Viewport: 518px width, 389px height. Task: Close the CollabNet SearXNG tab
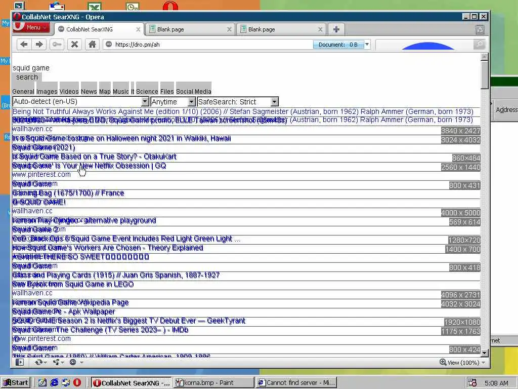tap(138, 29)
